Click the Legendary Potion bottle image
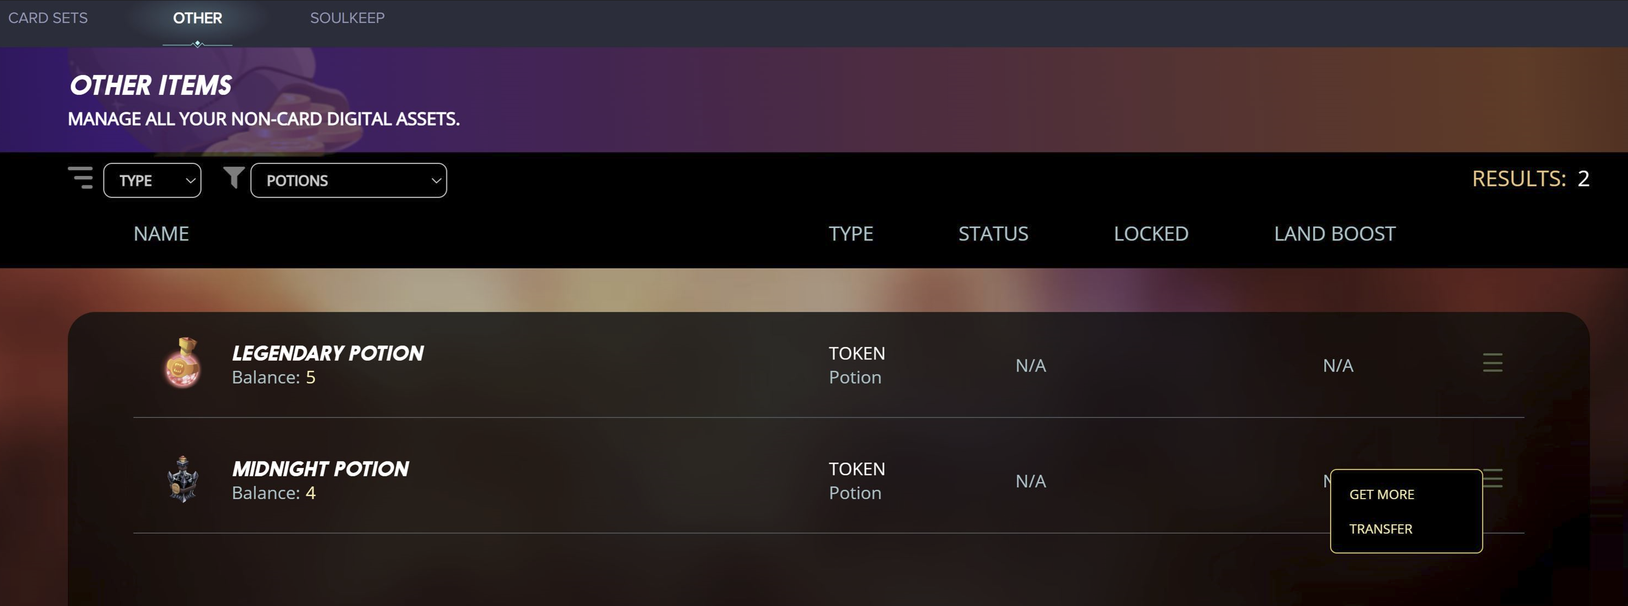The image size is (1628, 606). tap(182, 363)
